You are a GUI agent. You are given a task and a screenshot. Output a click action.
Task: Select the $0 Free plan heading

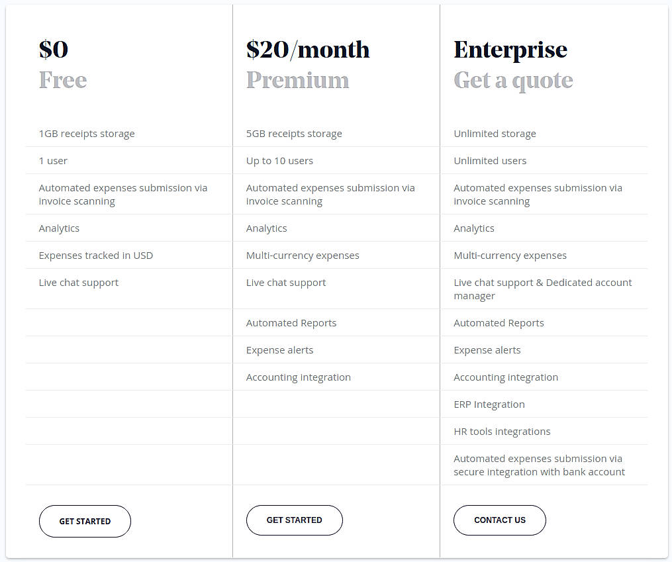point(54,49)
